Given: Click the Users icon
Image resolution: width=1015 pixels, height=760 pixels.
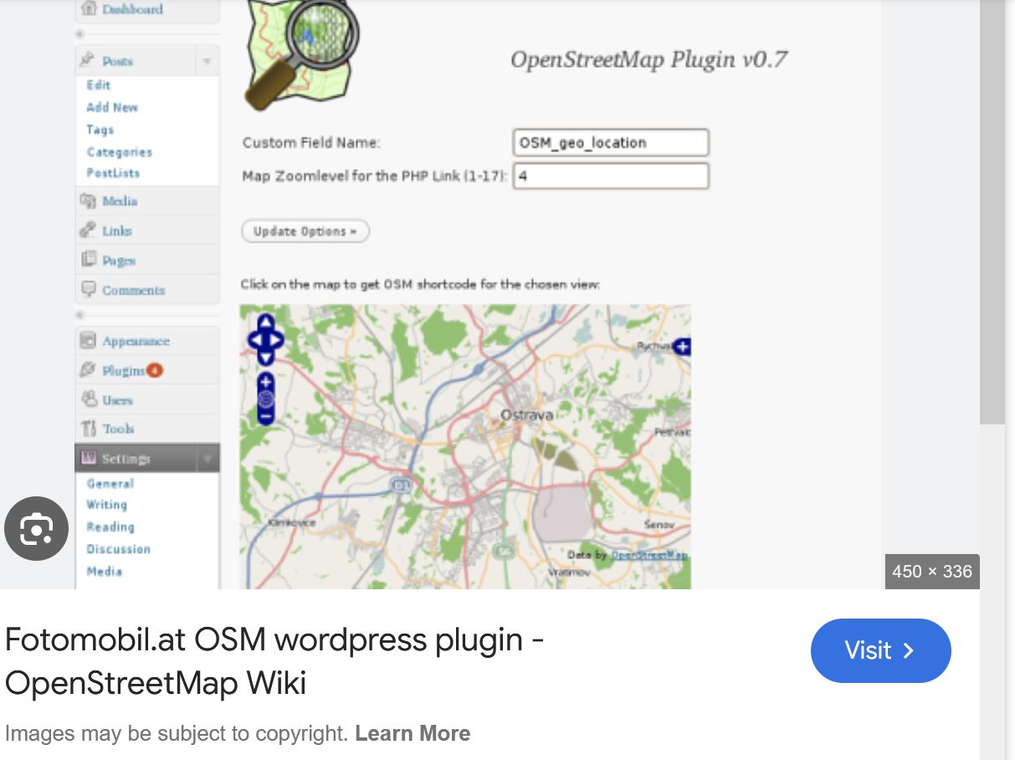Looking at the screenshot, I should click(x=88, y=399).
